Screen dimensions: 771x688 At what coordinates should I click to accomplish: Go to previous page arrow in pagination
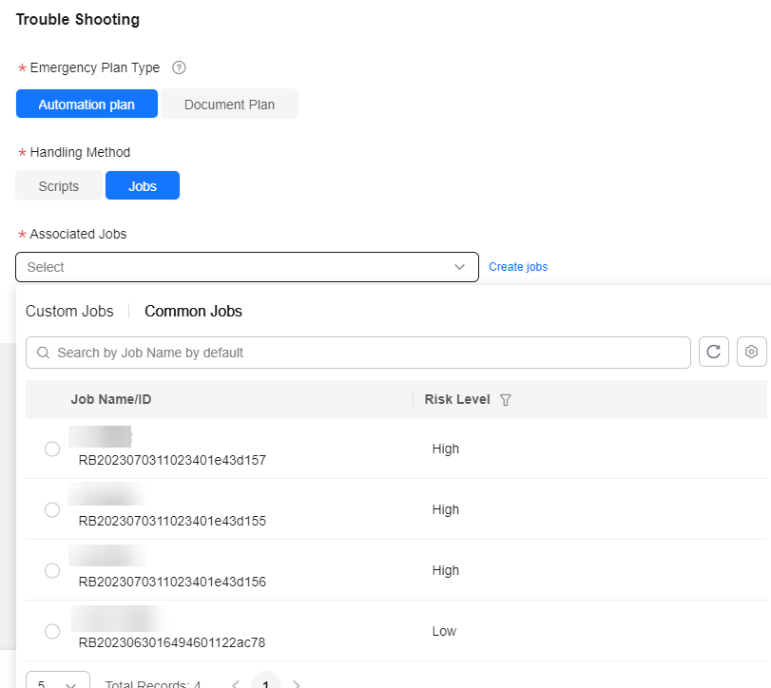point(236,683)
